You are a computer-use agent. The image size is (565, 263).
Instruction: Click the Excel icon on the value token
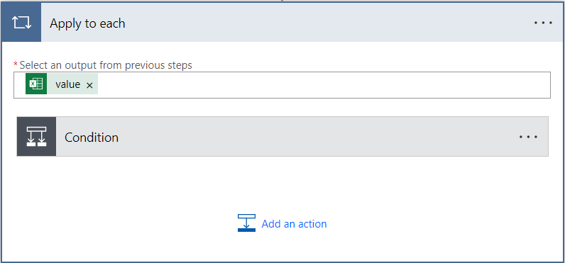click(x=36, y=84)
